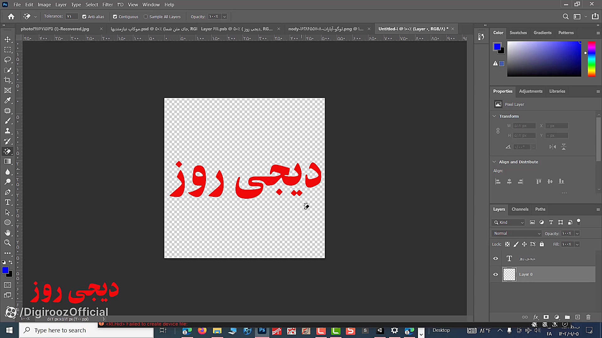Click Photoshop icon in taskbar
Viewport: 602px width, 338px height.
[x=262, y=330]
